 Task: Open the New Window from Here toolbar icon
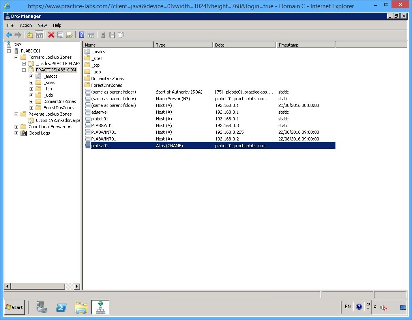(91, 35)
